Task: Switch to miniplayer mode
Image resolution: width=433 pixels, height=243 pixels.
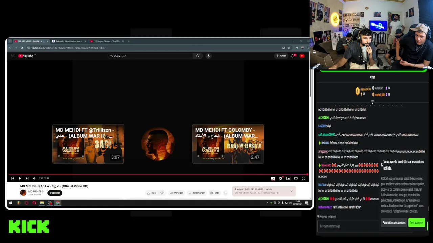Action: (288, 179)
